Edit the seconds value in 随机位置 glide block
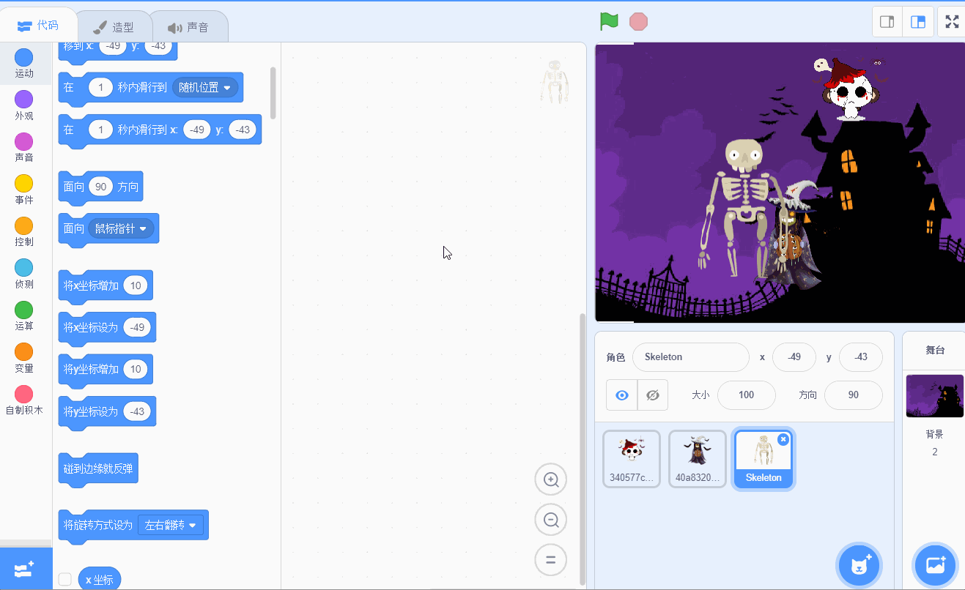The width and height of the screenshot is (965, 590). [100, 88]
